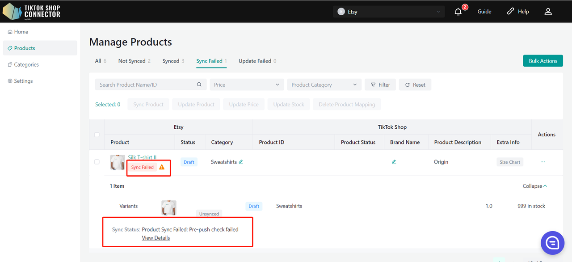572x262 pixels.
Task: Open the Product Category dropdown
Action: click(x=324, y=85)
